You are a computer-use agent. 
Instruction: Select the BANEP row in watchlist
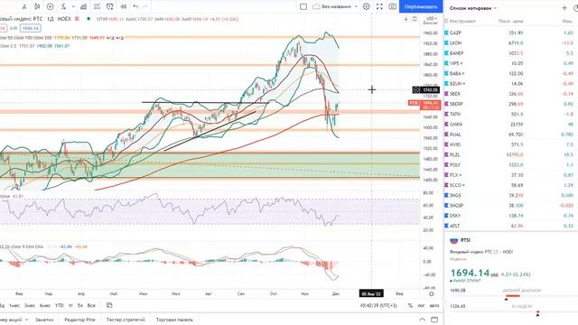pyautogui.click(x=511, y=53)
